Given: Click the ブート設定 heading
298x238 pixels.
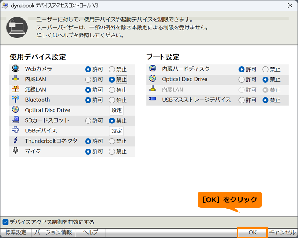Looking at the screenshot, I should pyautogui.click(x=163, y=57).
